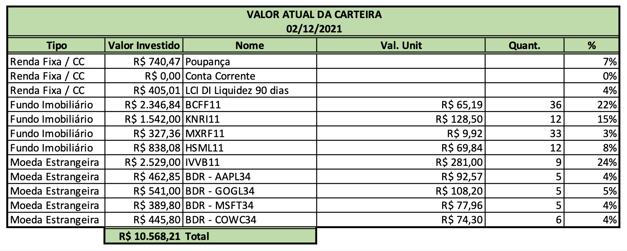Click the BDR - AAPL34 cell
627x251 pixels.
coord(250,176)
